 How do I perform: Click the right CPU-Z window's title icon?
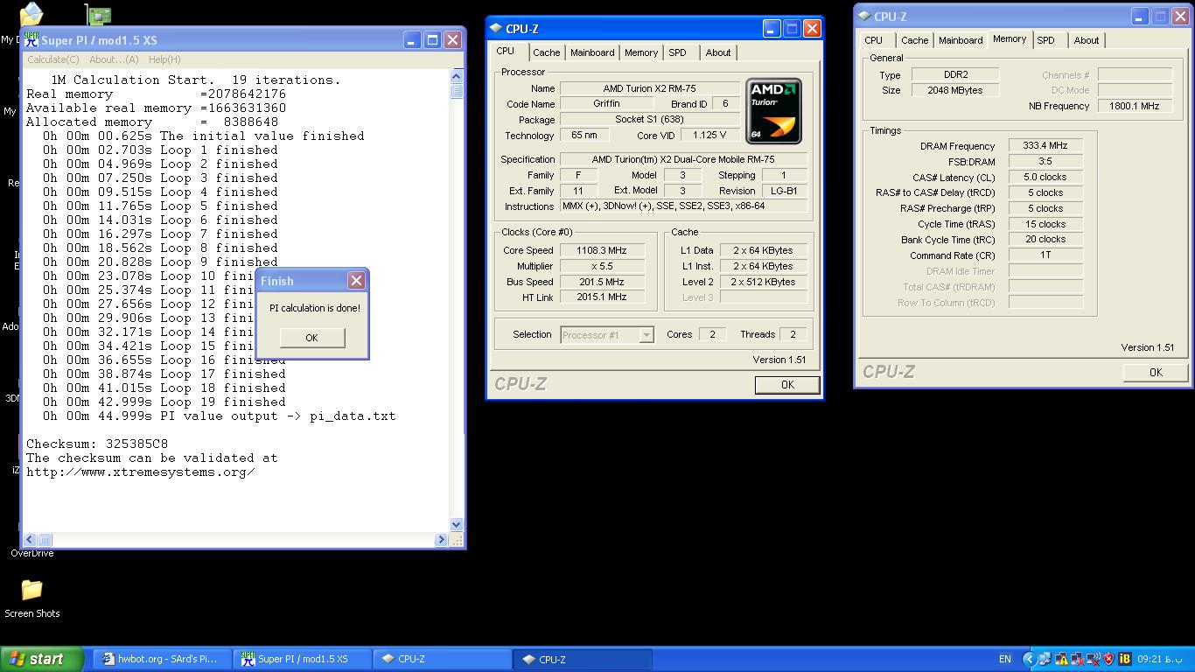[864, 16]
